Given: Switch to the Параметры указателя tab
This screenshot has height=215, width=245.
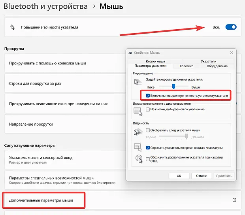Looking at the screenshot, I should point(151,66).
